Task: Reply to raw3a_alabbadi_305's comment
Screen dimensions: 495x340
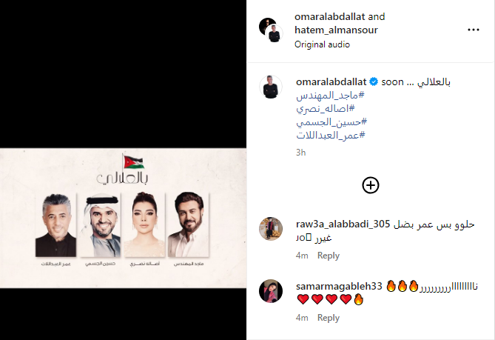Action: pyautogui.click(x=329, y=256)
